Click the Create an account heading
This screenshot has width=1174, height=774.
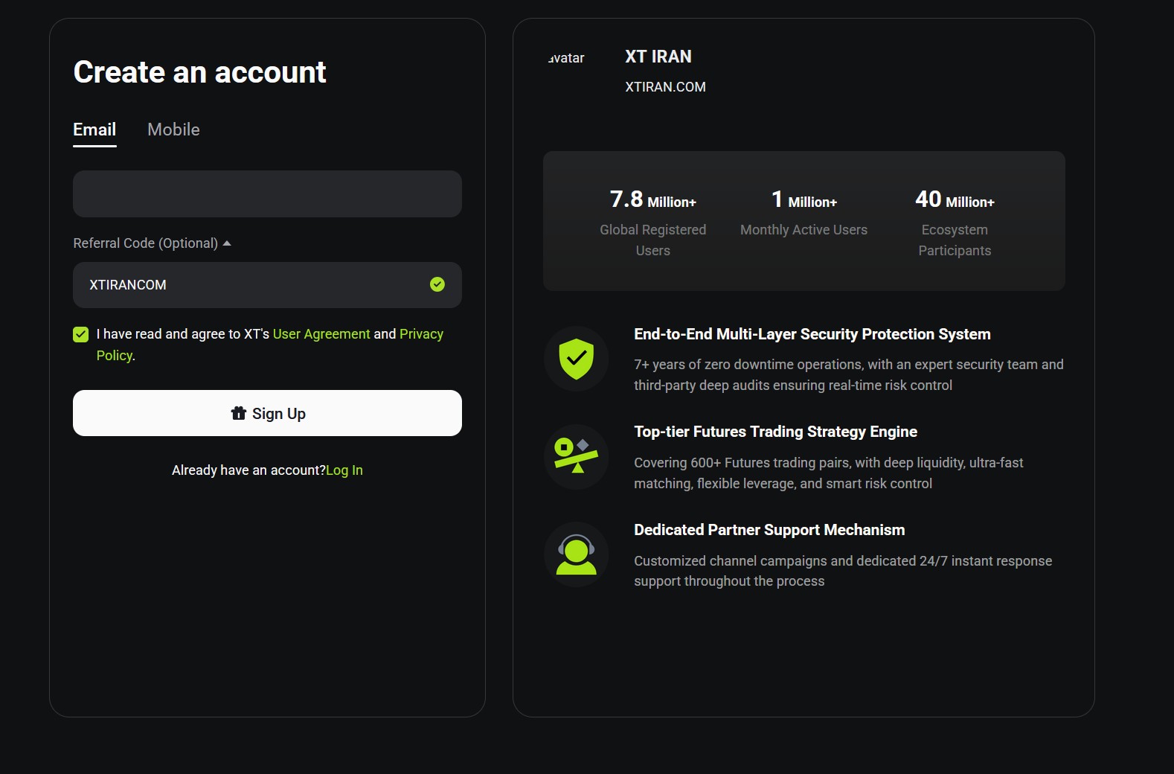(x=199, y=72)
